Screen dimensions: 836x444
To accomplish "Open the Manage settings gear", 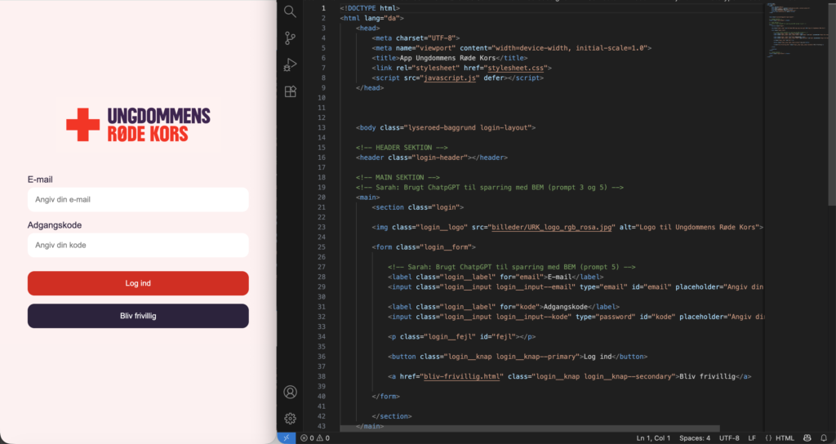I will pyautogui.click(x=290, y=419).
